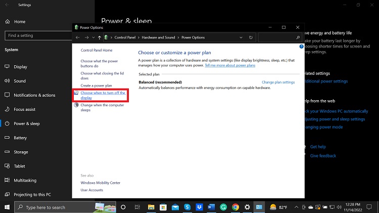379x213 pixels.
Task: Open Microsoft Word from the taskbar
Action: coord(211,207)
